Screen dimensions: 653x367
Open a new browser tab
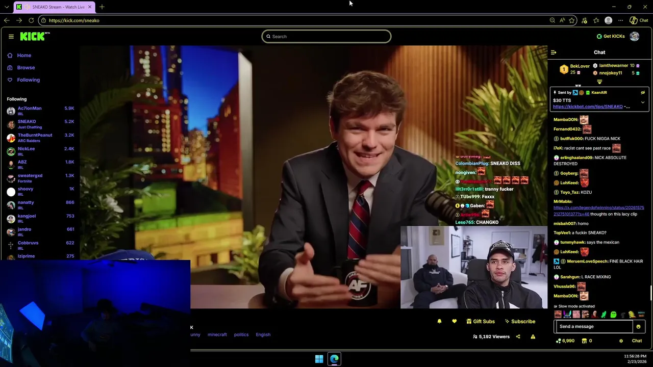tap(102, 7)
